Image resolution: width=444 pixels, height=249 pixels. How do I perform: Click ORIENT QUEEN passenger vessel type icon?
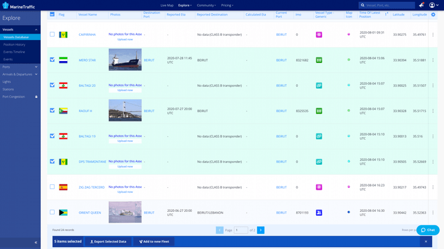click(x=319, y=212)
